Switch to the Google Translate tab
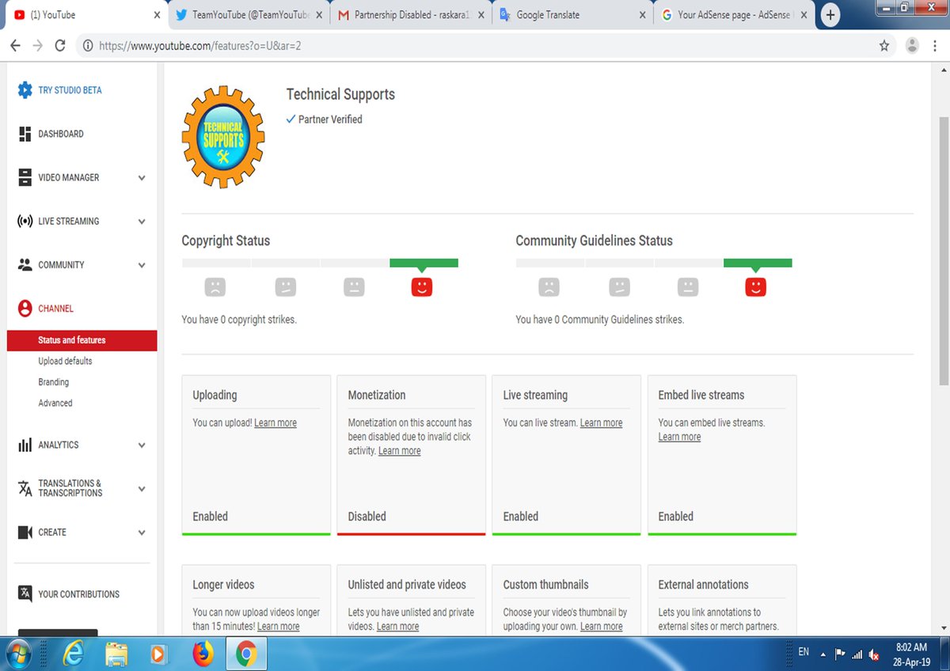Viewport: 950px width, 671px height. tap(572, 15)
